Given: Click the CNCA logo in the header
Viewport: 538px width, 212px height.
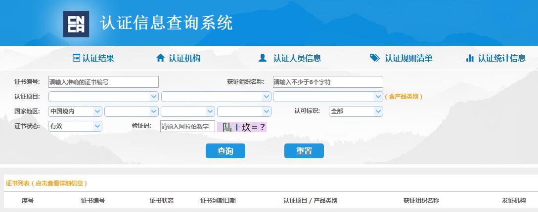Looking at the screenshot, I should click(76, 24).
